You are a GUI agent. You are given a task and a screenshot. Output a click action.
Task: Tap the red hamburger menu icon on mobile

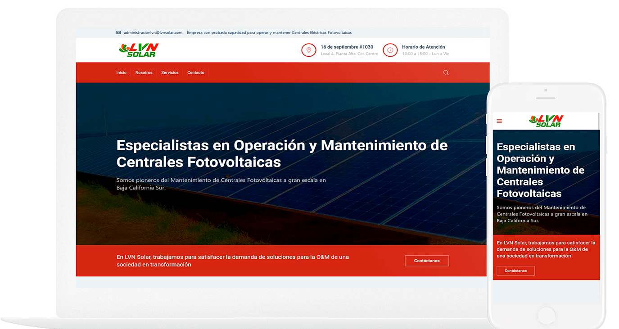pos(499,121)
